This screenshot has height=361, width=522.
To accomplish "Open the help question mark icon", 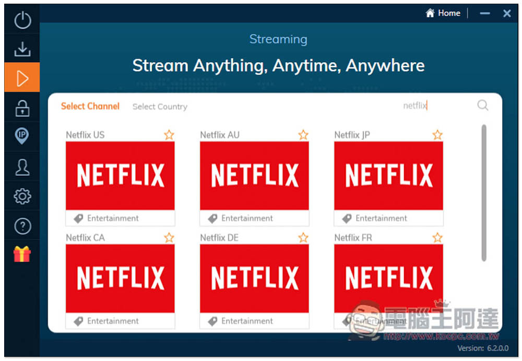I will 22,226.
